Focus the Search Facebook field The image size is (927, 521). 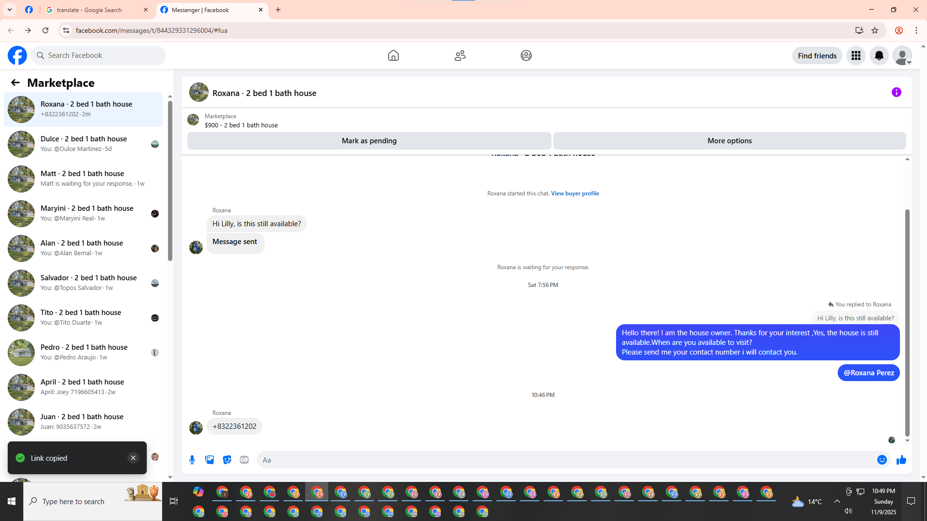[98, 55]
